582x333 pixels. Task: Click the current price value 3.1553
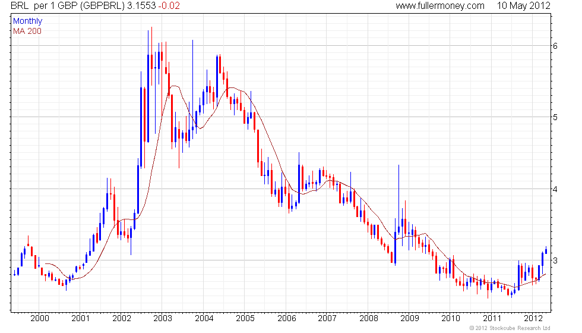point(141,6)
